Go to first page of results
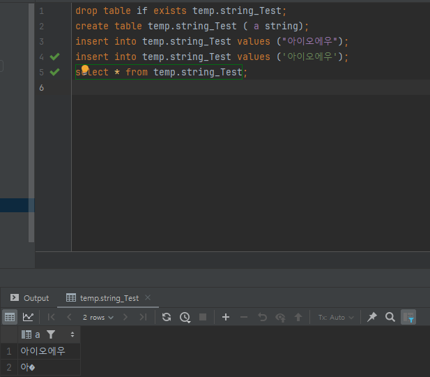This screenshot has width=430, height=377. click(51, 317)
